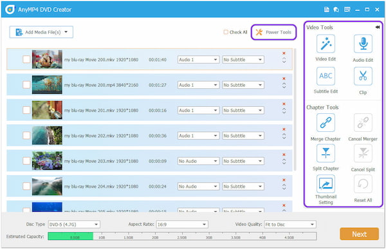The width and height of the screenshot is (386, 249).
Task: Open No Audio dropdown for Movie 203.mkv
Action: pyautogui.click(x=198, y=161)
